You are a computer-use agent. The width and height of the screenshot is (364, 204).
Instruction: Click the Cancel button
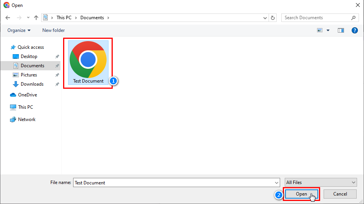pos(340,194)
